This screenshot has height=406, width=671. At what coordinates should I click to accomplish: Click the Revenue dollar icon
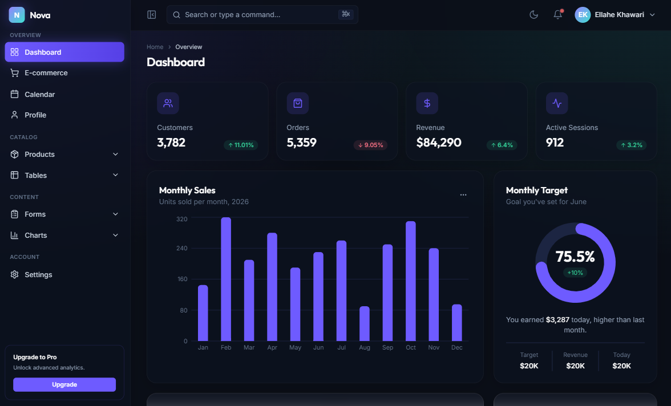[x=427, y=103]
